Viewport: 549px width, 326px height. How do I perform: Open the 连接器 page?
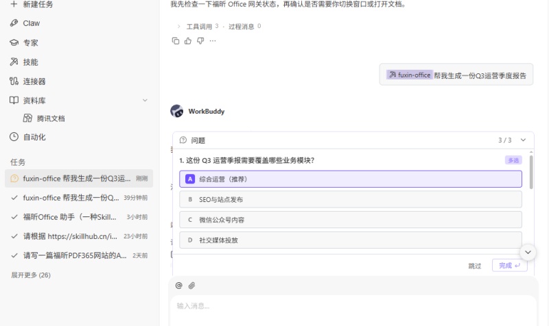tap(34, 81)
